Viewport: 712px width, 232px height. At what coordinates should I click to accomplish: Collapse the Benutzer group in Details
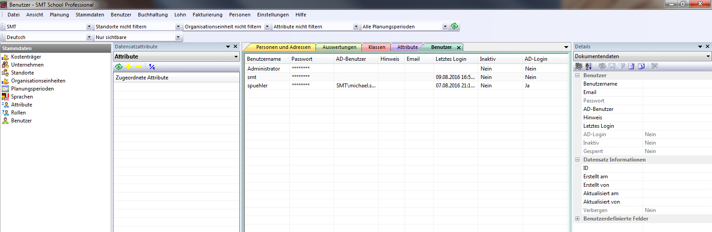click(578, 75)
